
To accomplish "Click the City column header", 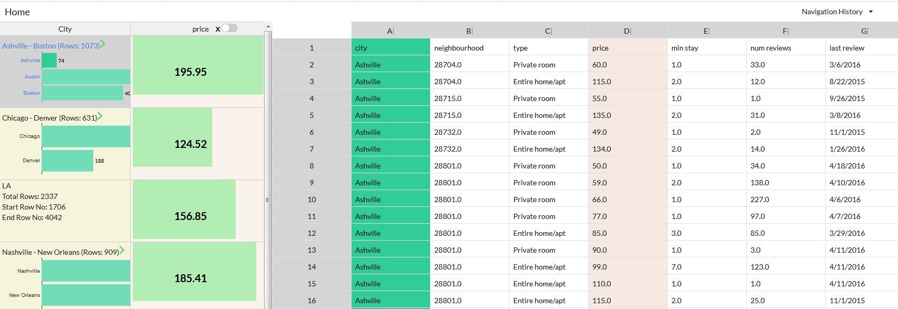I will (x=65, y=29).
